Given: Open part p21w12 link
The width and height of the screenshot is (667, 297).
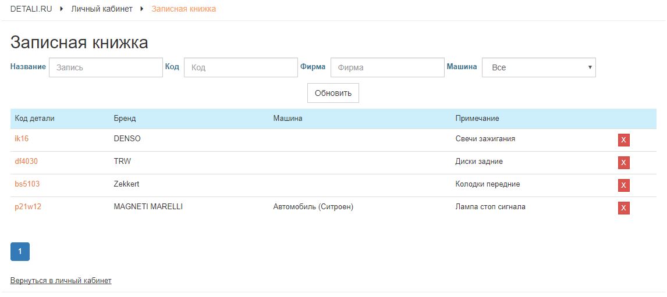Looking at the screenshot, I should [28, 207].
